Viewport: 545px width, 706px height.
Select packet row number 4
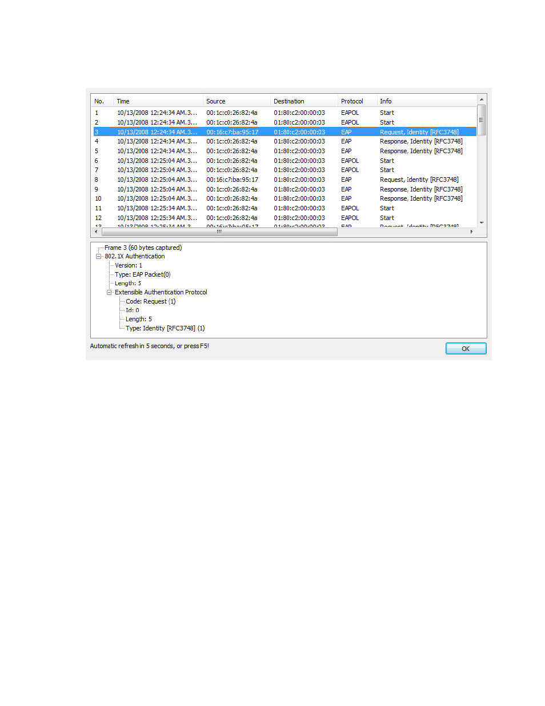(284, 142)
